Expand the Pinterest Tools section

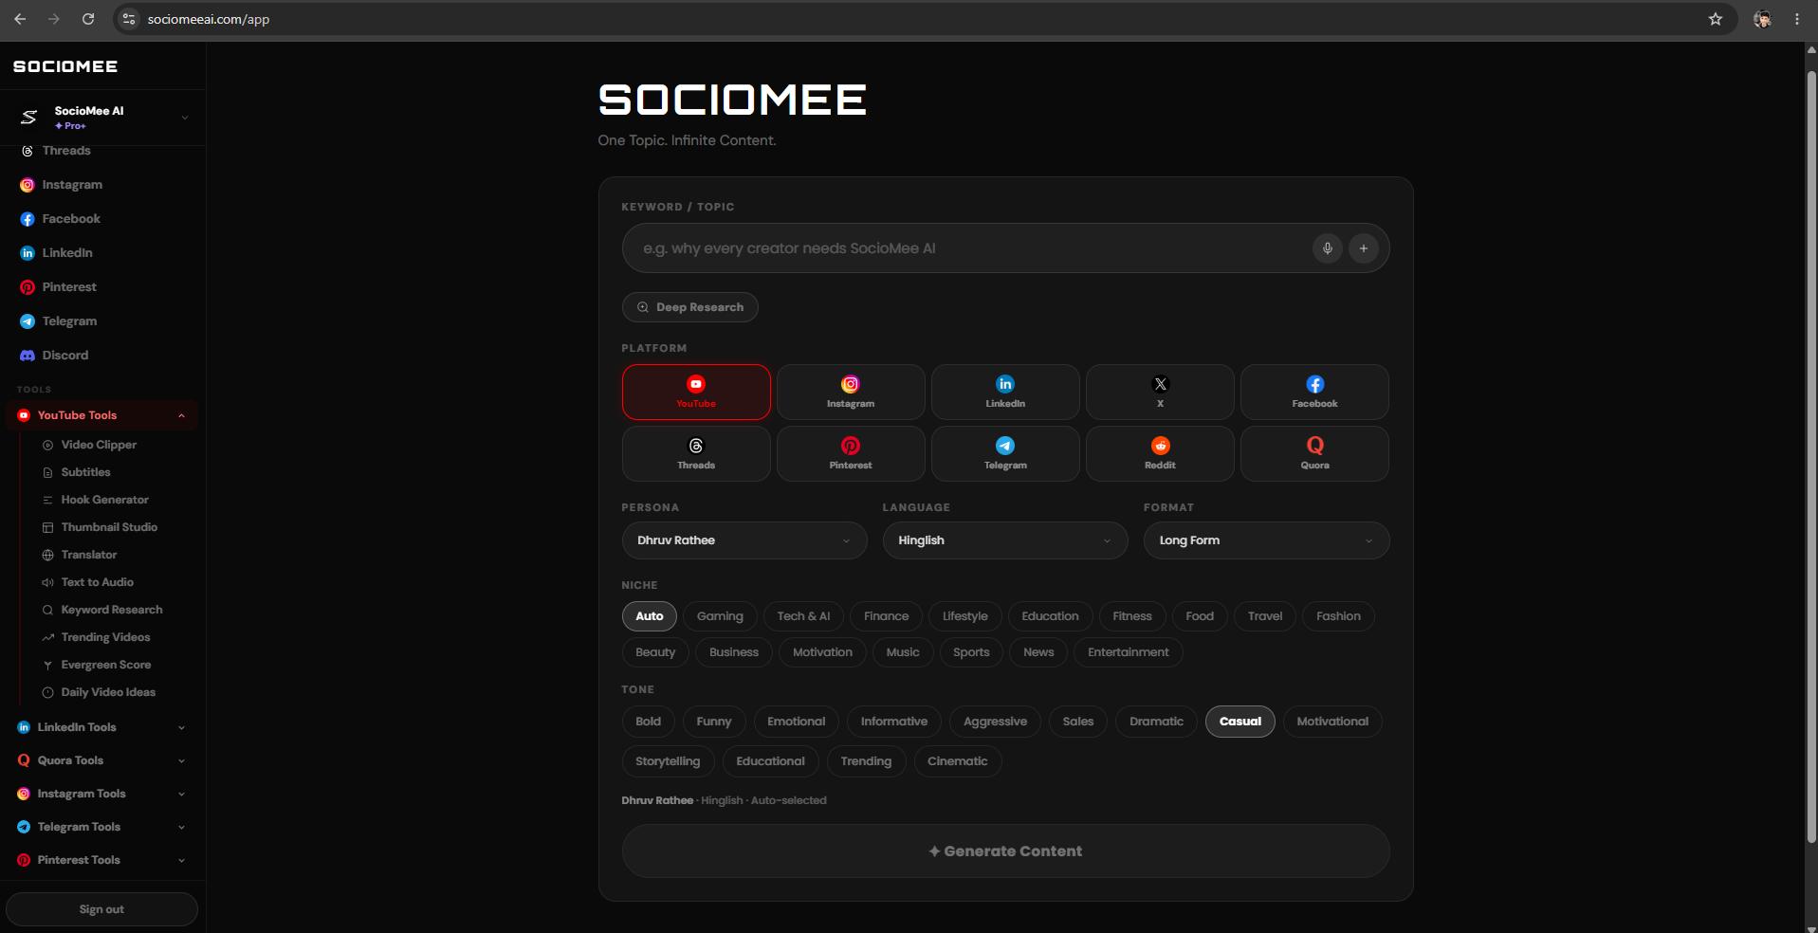point(101,860)
